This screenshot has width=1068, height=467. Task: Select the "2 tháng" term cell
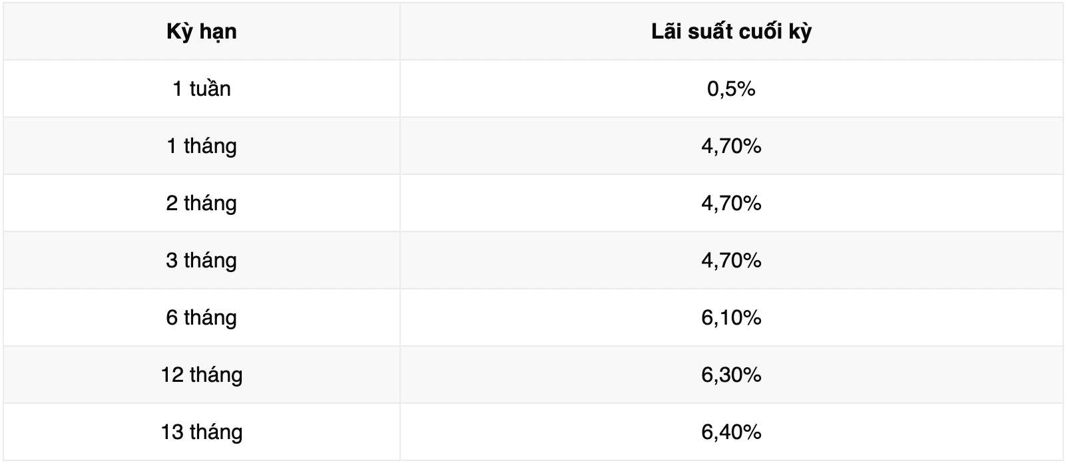pos(201,204)
